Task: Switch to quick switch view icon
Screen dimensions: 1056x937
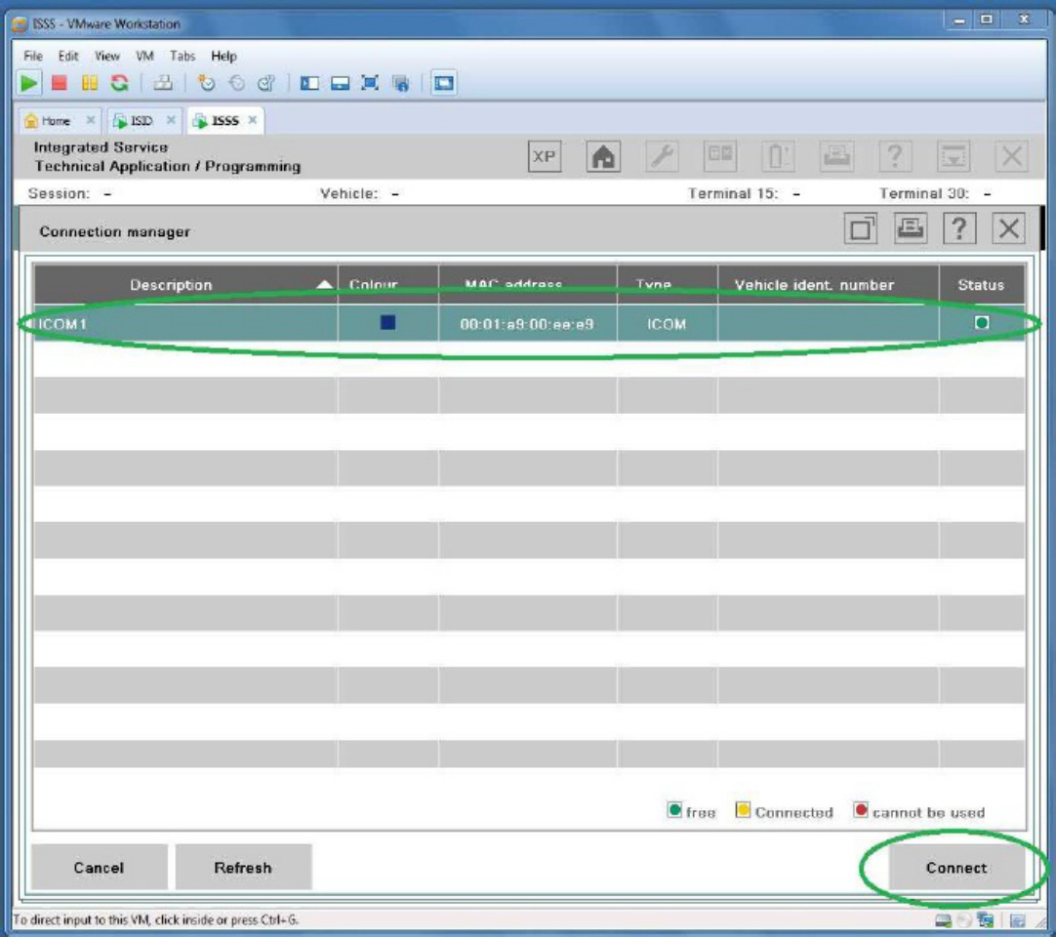Action: tap(340, 83)
